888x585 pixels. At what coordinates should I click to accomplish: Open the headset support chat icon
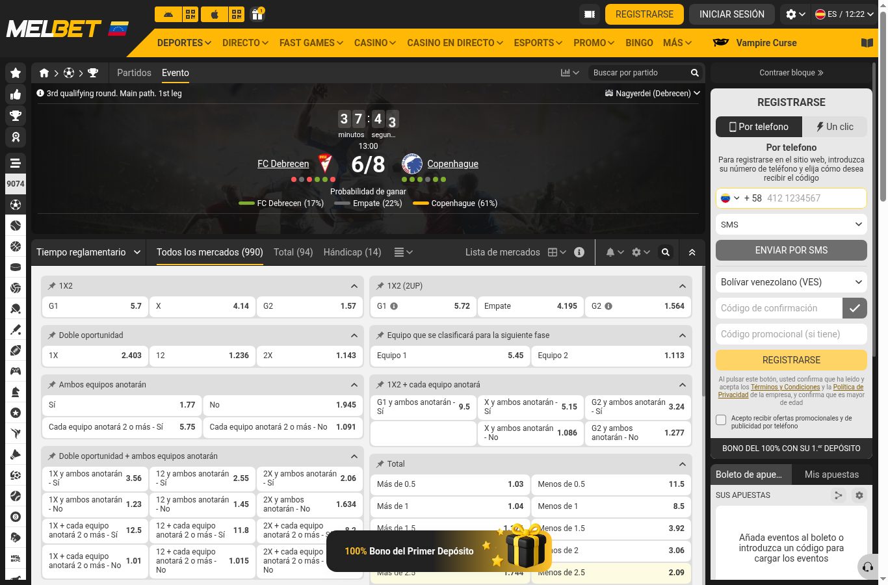pyautogui.click(x=867, y=567)
